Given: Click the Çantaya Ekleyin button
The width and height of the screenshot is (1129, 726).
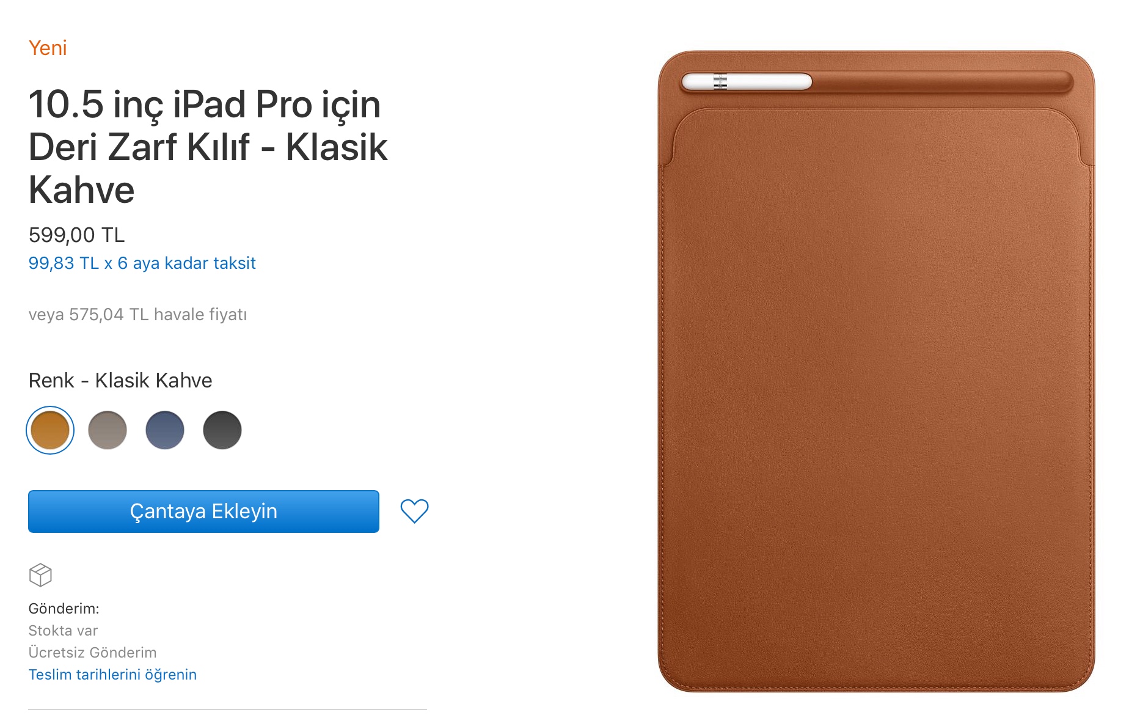Looking at the screenshot, I should (x=203, y=512).
